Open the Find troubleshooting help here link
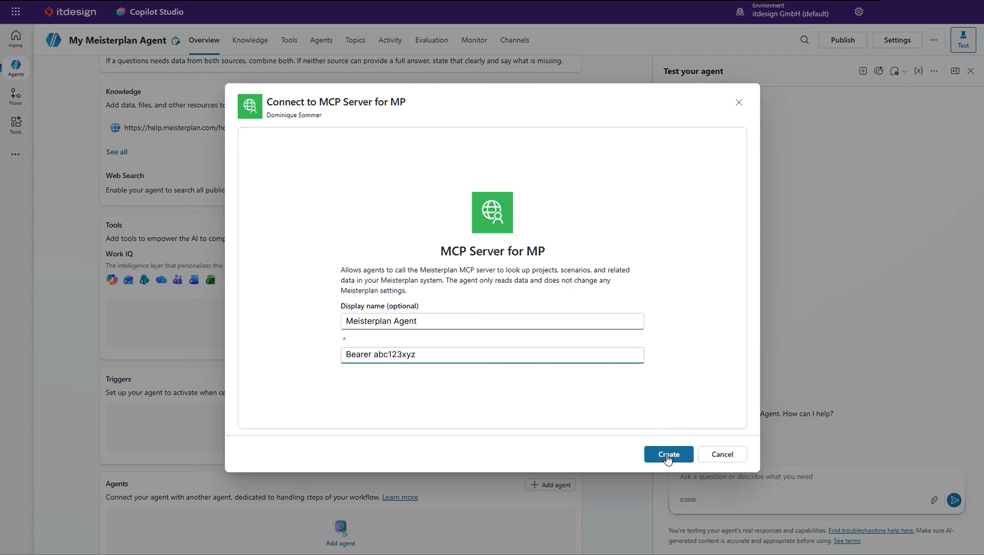 [871, 530]
